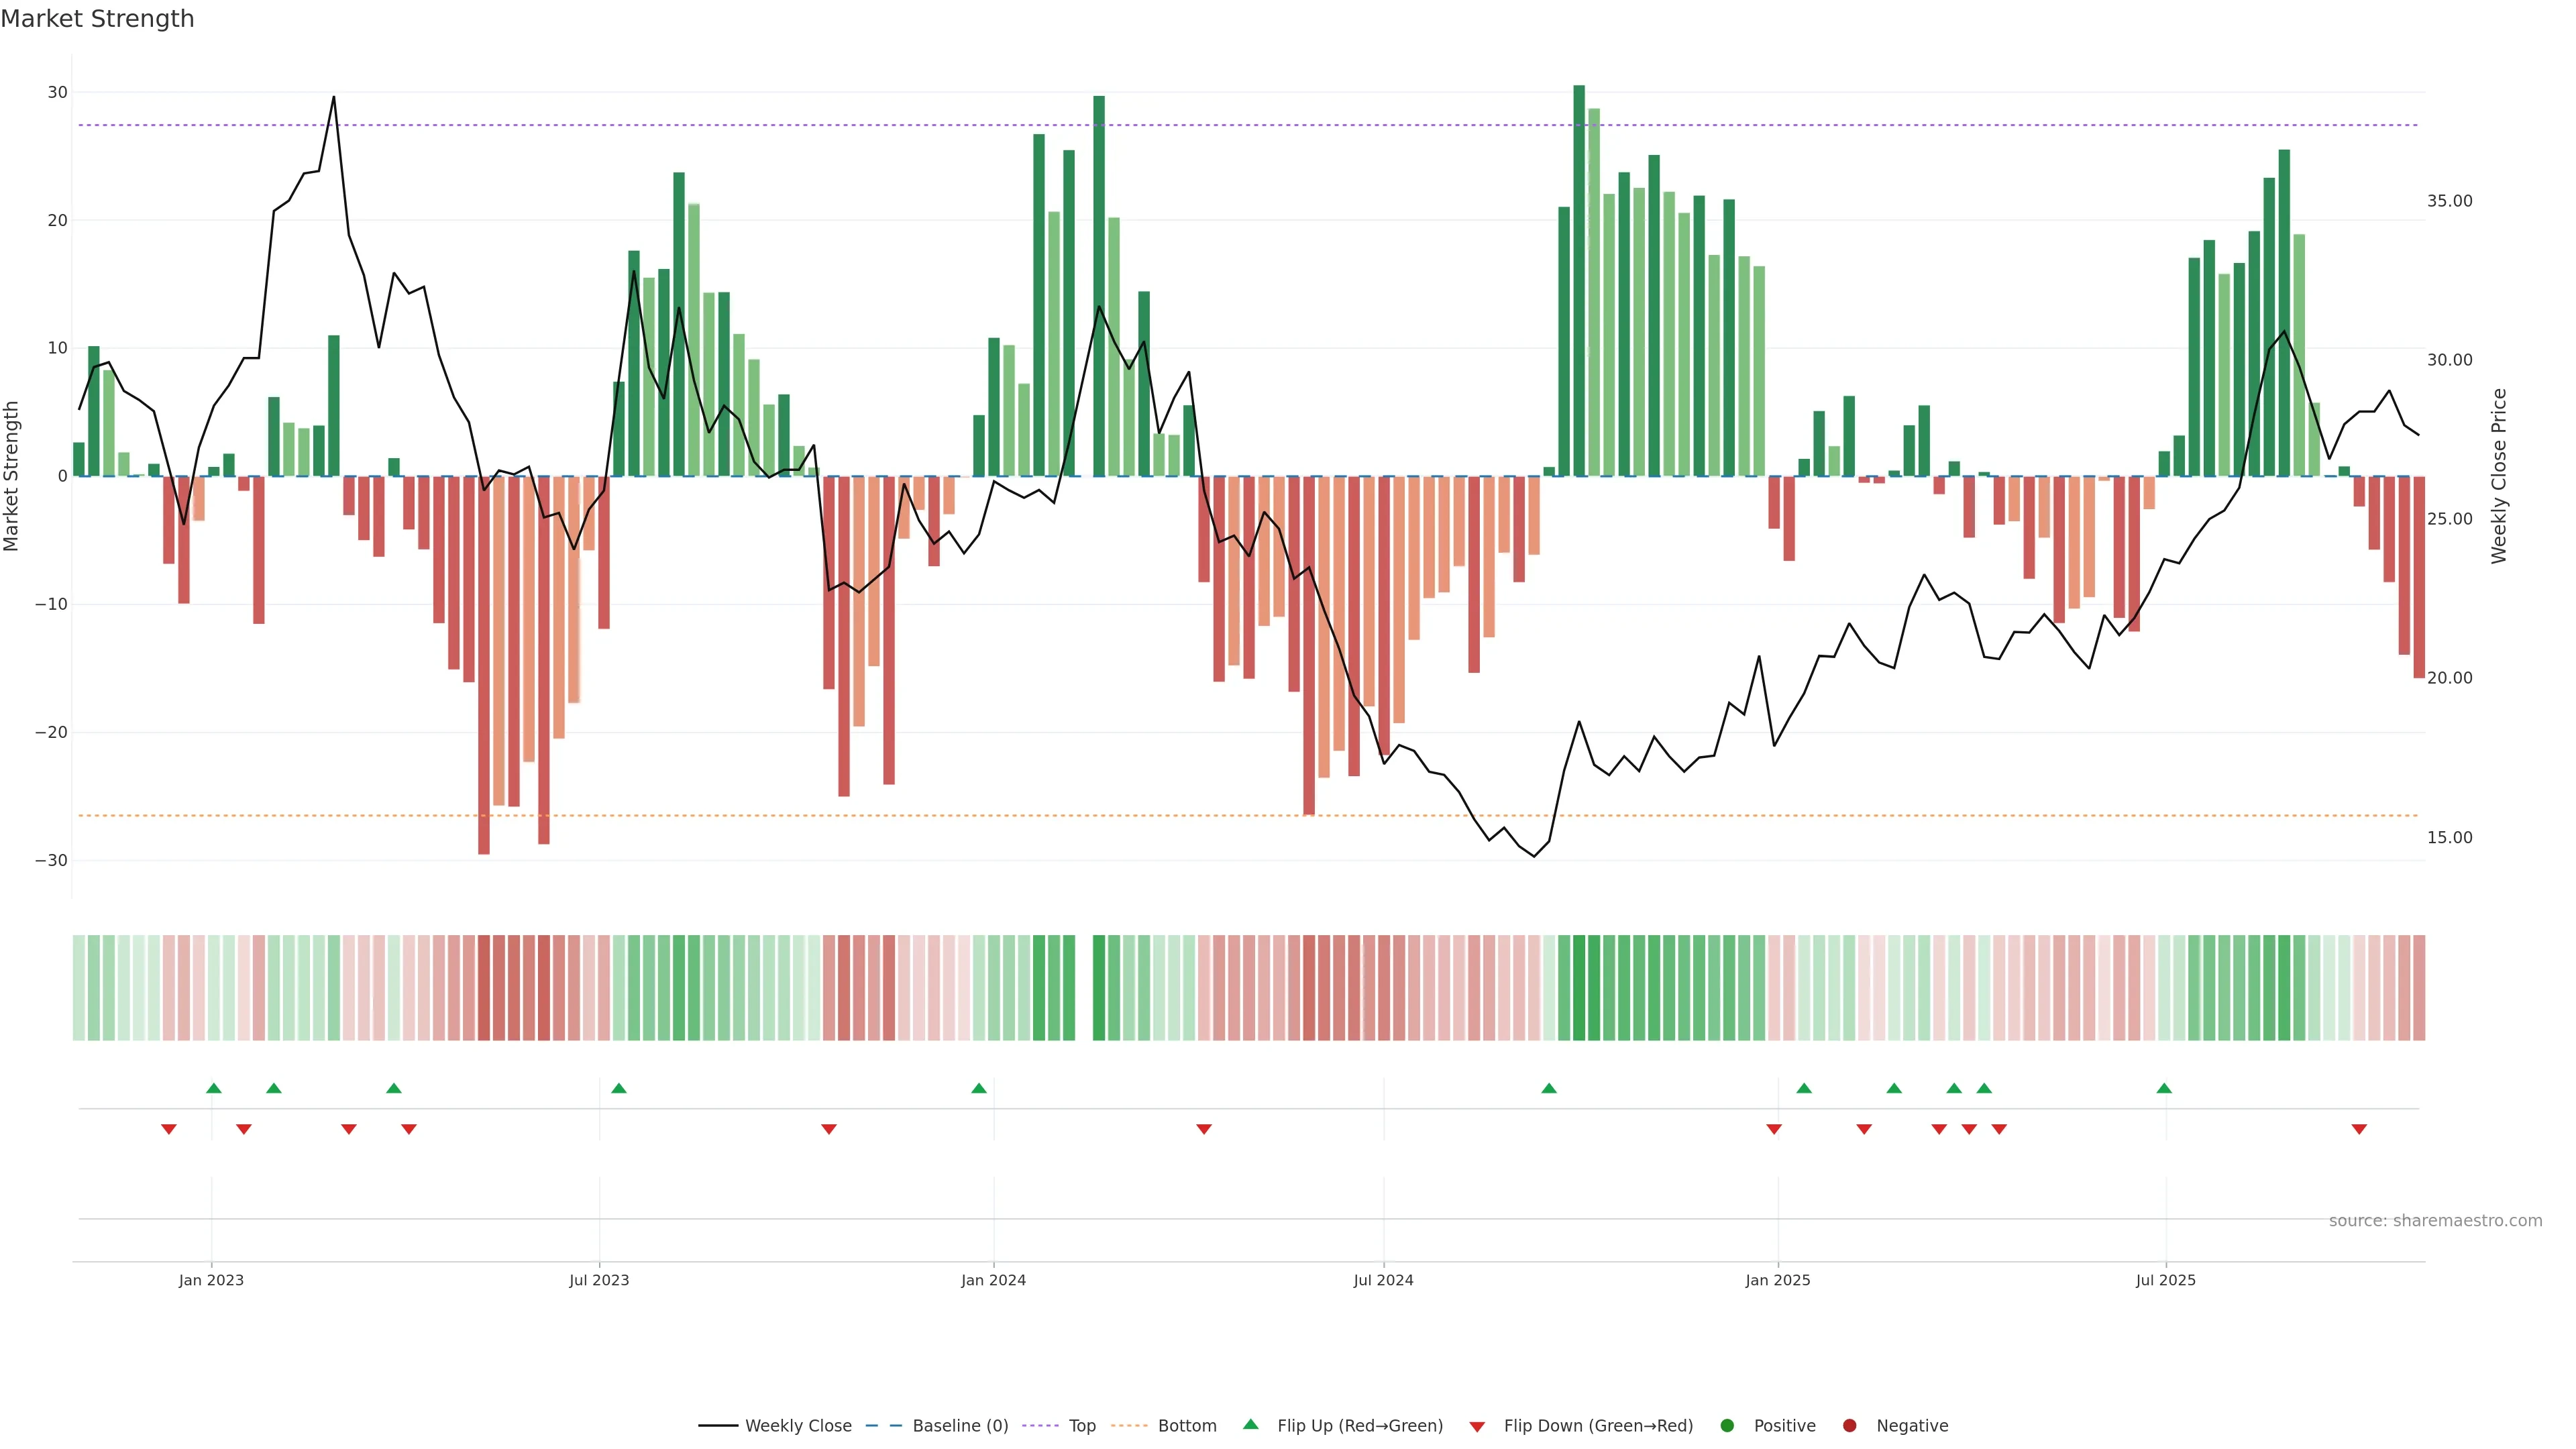
Task: Click the Market Strength chart title
Action: [97, 19]
